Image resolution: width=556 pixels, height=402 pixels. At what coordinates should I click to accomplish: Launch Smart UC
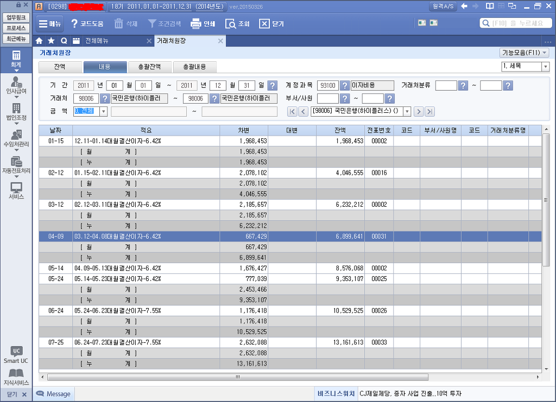click(16, 355)
